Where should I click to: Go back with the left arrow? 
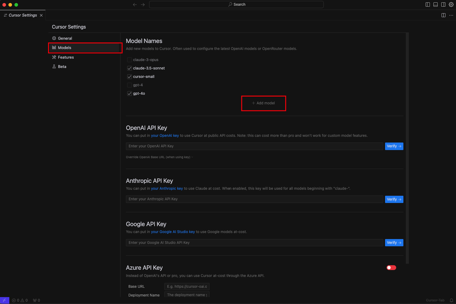[x=135, y=5]
